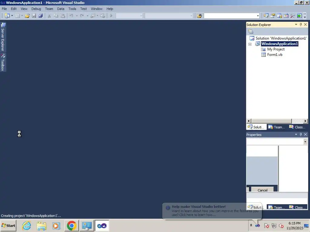This screenshot has height=232, width=310.
Task: Click the Navigate Backward icon
Action: [93, 16]
